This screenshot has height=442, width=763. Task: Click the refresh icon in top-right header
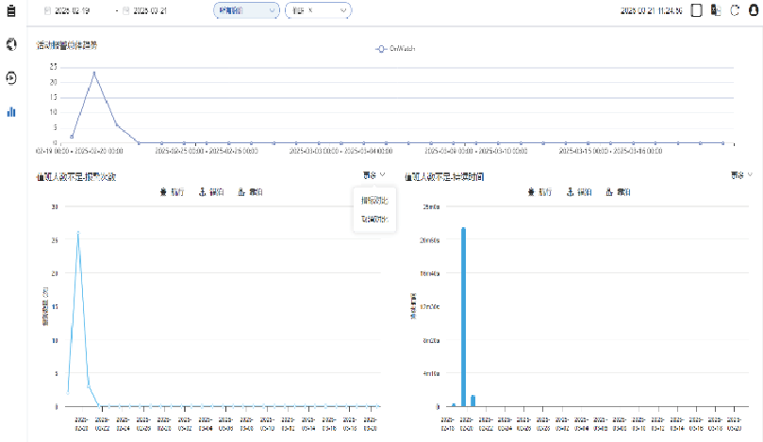pyautogui.click(x=734, y=11)
